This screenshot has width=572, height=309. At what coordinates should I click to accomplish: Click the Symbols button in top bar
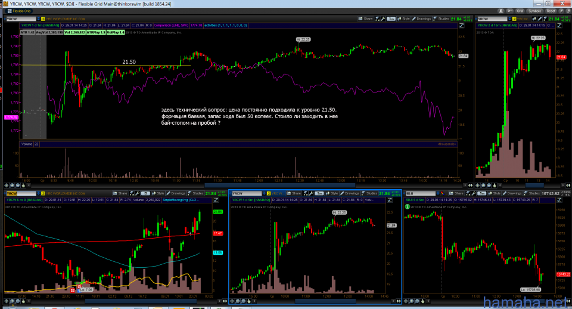tap(534, 10)
